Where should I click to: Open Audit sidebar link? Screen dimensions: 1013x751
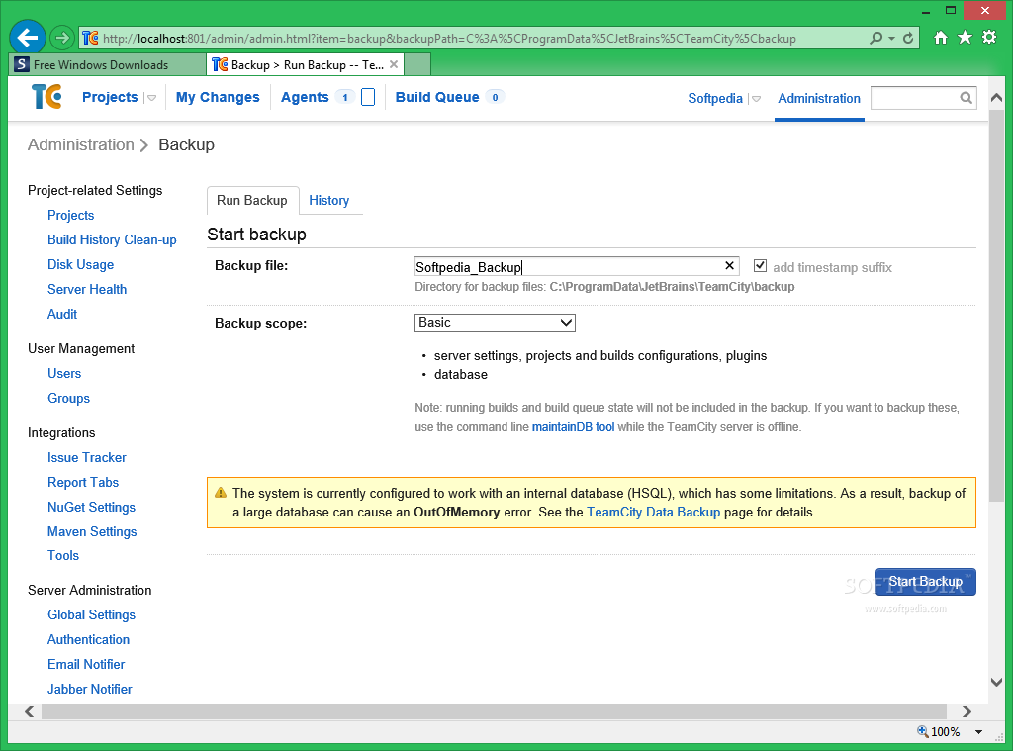pyautogui.click(x=62, y=314)
